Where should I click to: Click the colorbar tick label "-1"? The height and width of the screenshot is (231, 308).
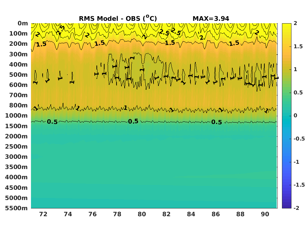(x=296, y=162)
